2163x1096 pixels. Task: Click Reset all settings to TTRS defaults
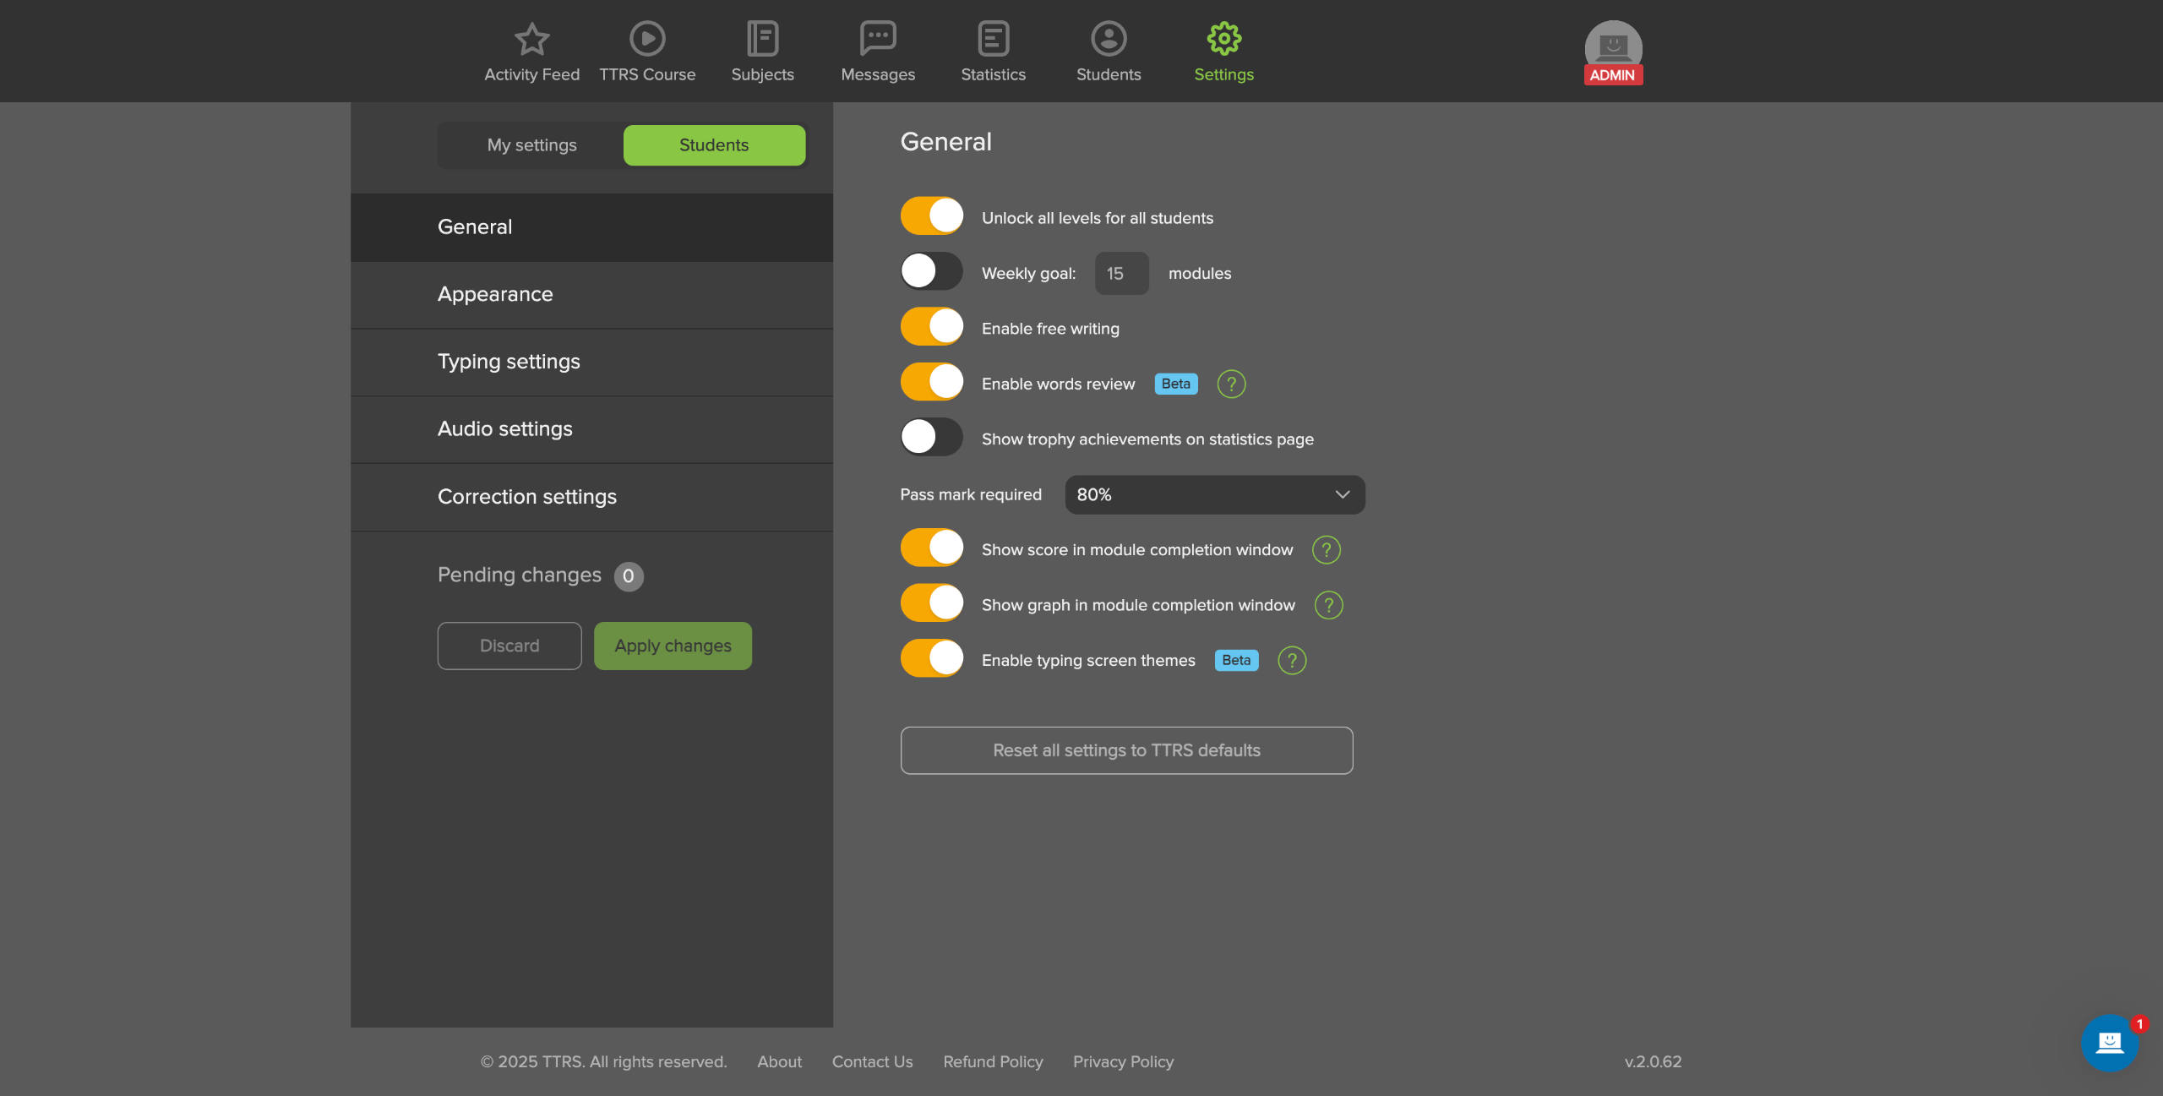[x=1126, y=750]
